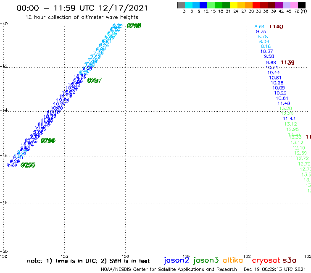Click the 'jason2' satellite legend label

pyautogui.click(x=177, y=260)
